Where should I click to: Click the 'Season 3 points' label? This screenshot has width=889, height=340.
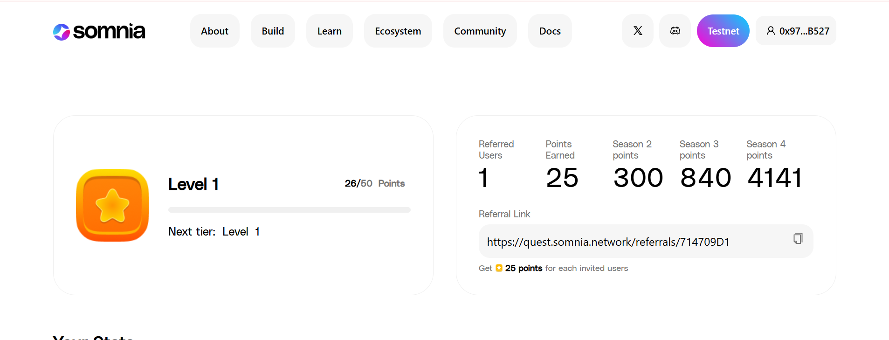[699, 150]
